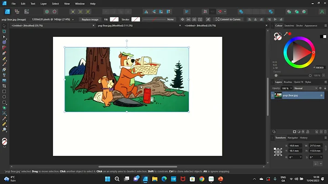Screen dimensions: 328x184
Task: Click the Fill colour swatch
Action: 114,20
